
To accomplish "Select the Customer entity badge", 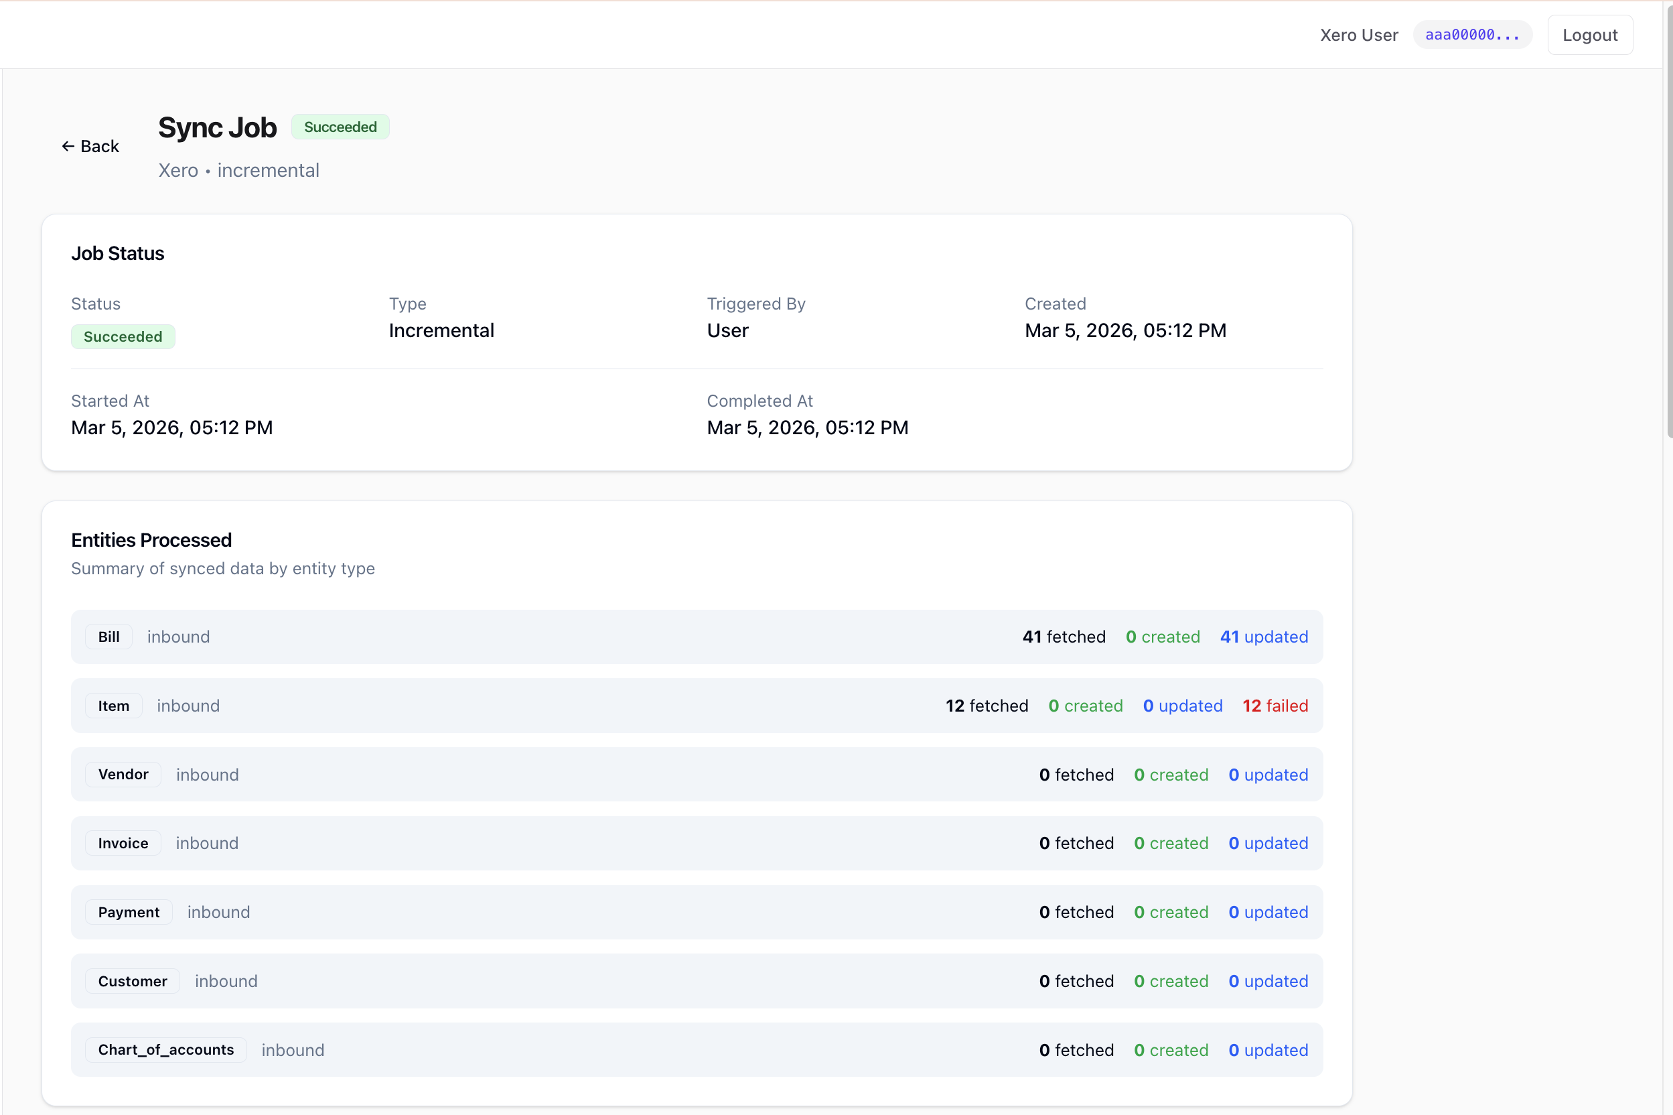I will pos(132,980).
